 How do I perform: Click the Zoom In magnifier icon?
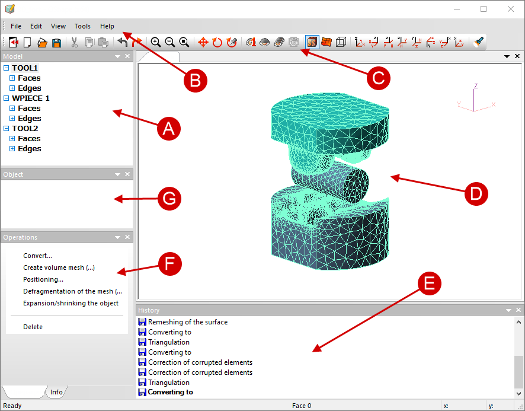tap(156, 42)
